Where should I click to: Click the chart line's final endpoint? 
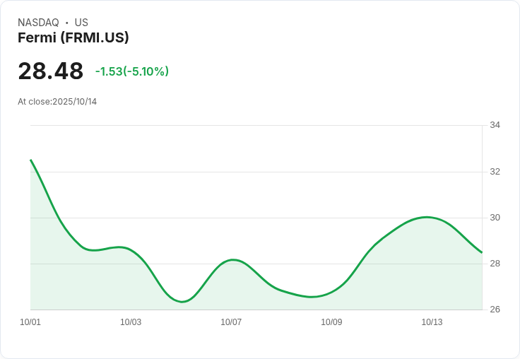pos(481,252)
